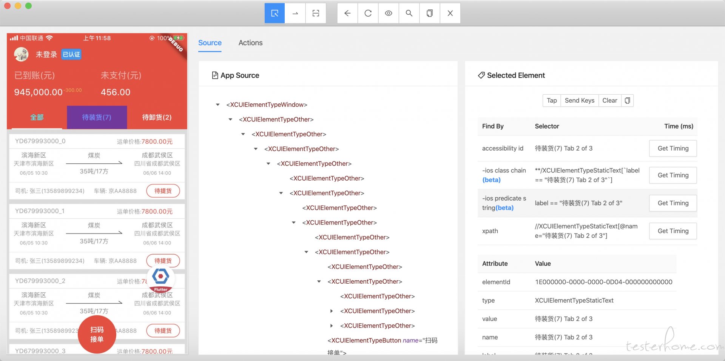This screenshot has width=725, height=361.
Task: Switch to the Source tab
Action: (210, 43)
